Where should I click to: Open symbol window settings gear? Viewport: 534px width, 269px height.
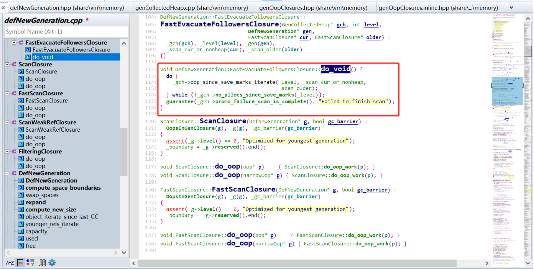coord(52,263)
